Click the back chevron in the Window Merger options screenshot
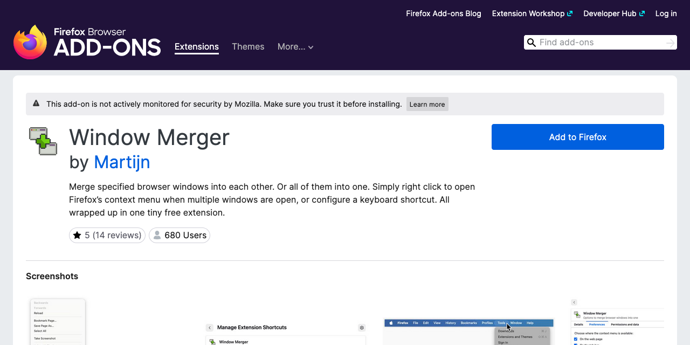 pyautogui.click(x=574, y=302)
